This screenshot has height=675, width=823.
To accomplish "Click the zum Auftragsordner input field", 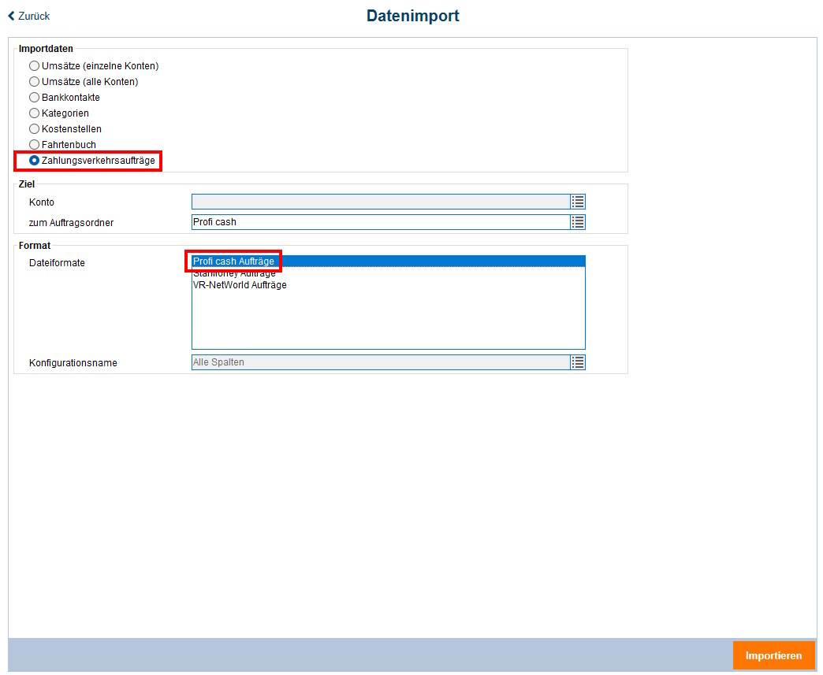I will click(x=378, y=222).
